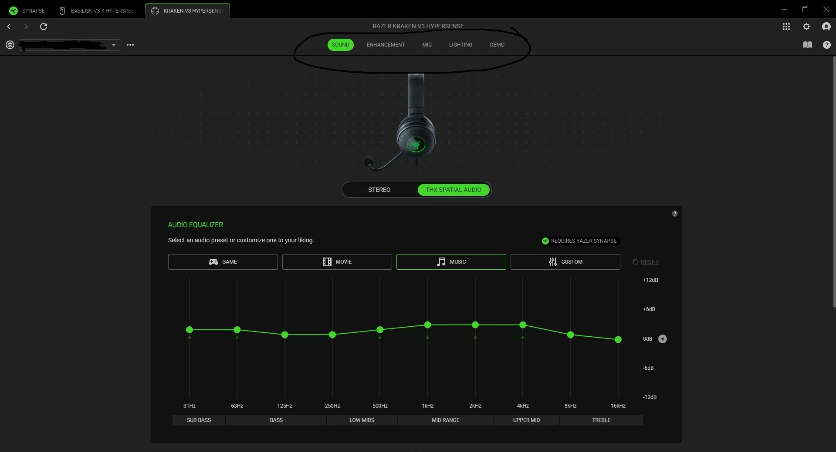Click the BASS range label

pos(276,420)
